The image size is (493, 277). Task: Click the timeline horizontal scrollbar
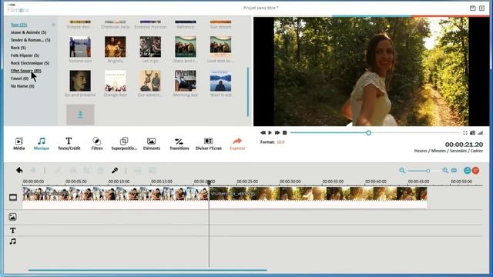pyautogui.click(x=147, y=270)
